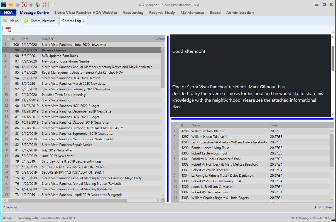Viewport: 336px width, 222px height.
Task: Click the grey square stop icon
Action: [31, 5]
